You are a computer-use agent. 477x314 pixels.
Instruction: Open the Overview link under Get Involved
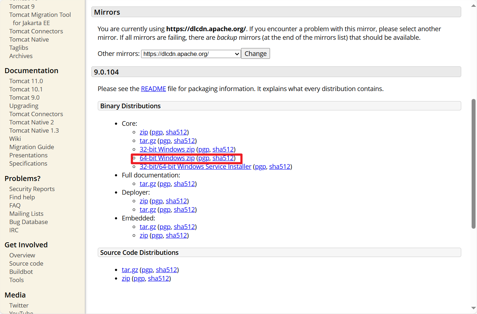(22, 255)
